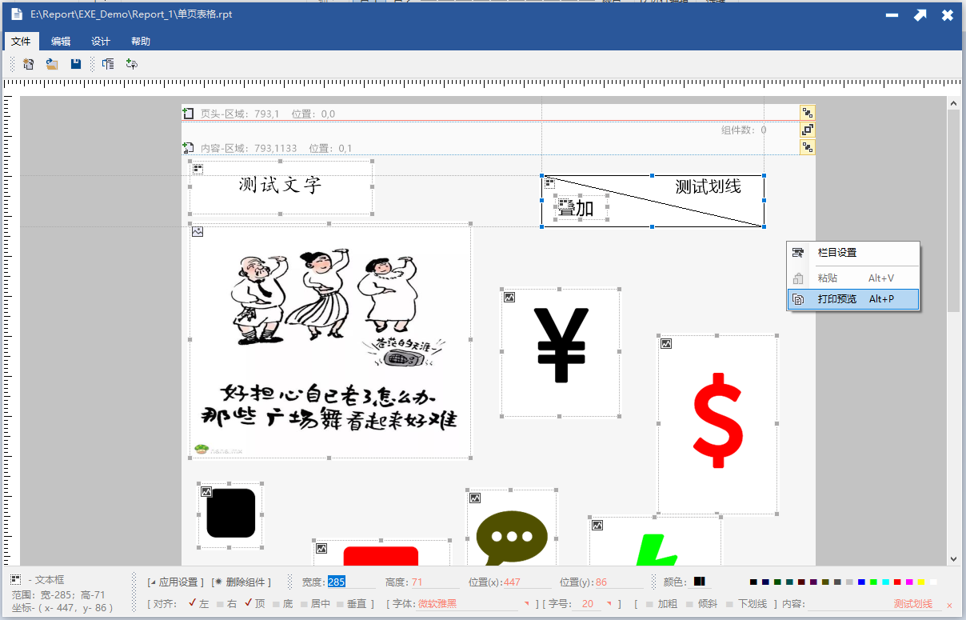Click the column layout toolbar icon
The height and width of the screenshot is (620, 966).
(108, 64)
